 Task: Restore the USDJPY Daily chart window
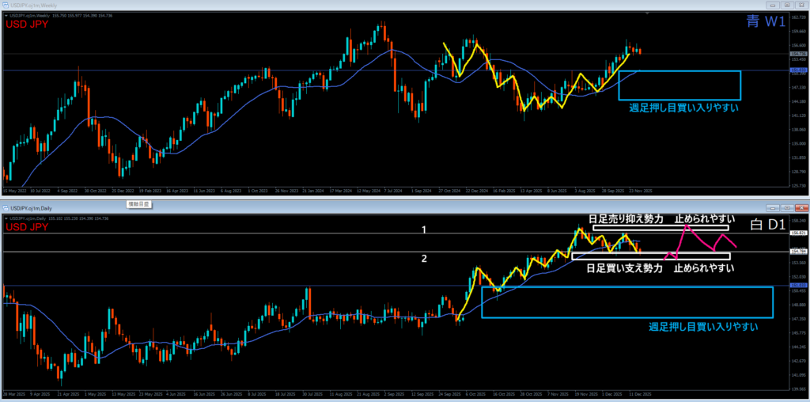click(787, 207)
